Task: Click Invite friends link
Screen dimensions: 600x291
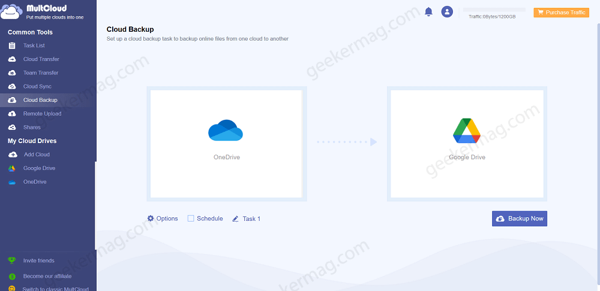Action: [38, 260]
